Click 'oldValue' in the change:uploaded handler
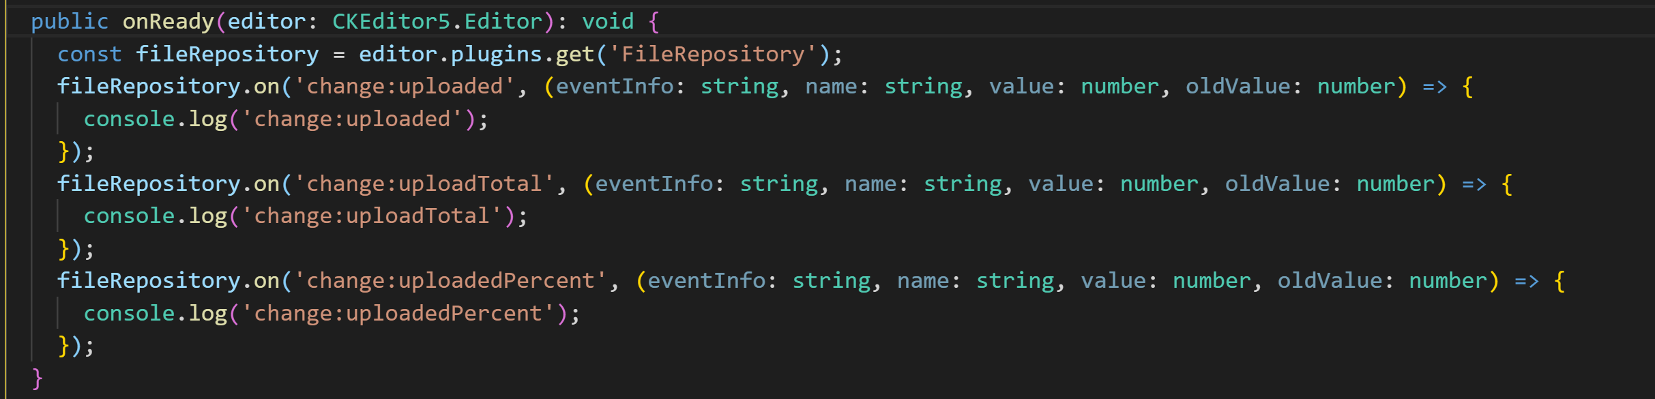The height and width of the screenshot is (399, 1655). (x=1237, y=87)
